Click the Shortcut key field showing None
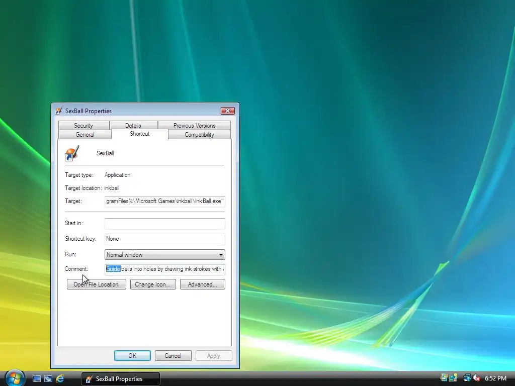This screenshot has width=515, height=386. pos(164,239)
